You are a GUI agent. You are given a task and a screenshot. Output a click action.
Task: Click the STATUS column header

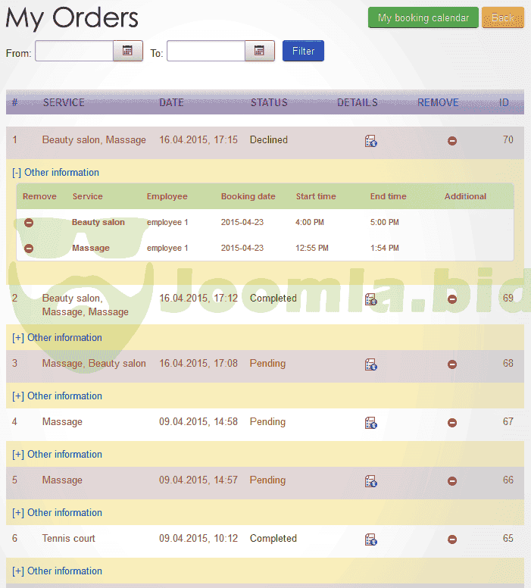click(x=269, y=103)
